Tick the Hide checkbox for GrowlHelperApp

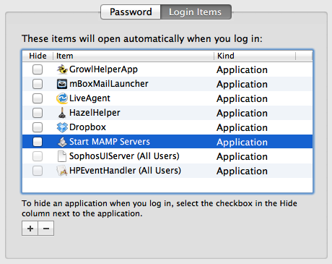point(38,69)
